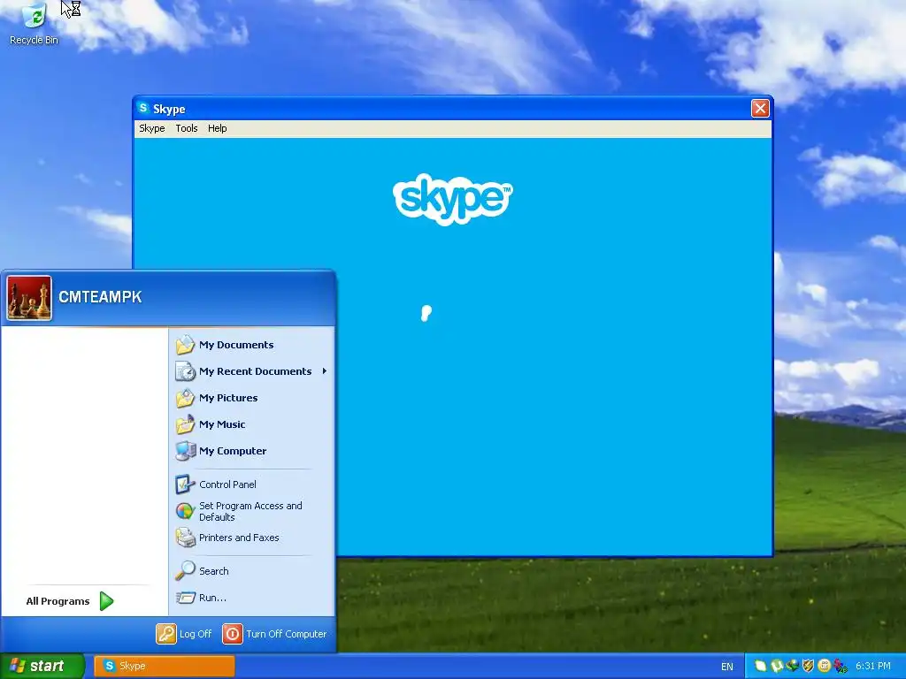Click the white leaf tray icon
The height and width of the screenshot is (679, 906).
click(761, 667)
